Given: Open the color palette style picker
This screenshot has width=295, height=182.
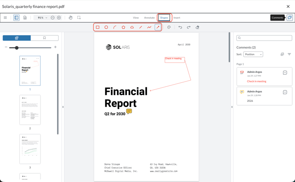Looking at the screenshot, I should click(x=169, y=27).
